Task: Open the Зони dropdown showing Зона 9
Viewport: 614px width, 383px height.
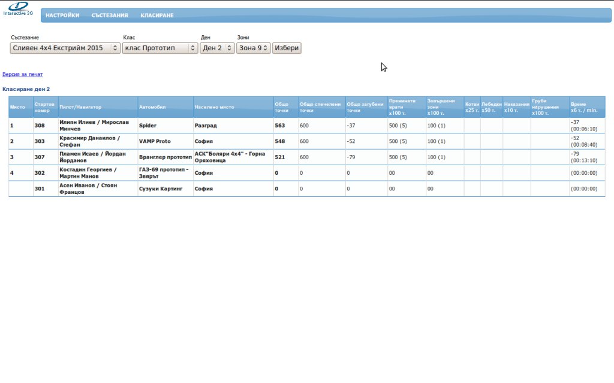Action: (253, 48)
